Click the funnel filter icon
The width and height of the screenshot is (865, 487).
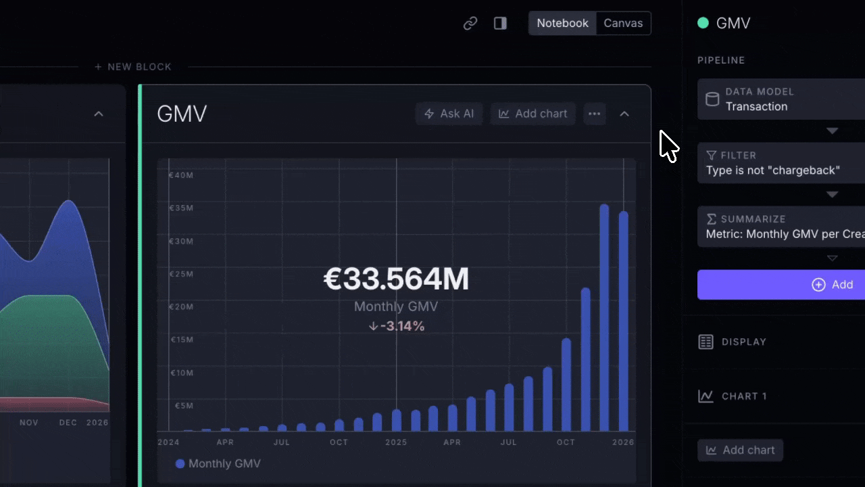coord(711,156)
